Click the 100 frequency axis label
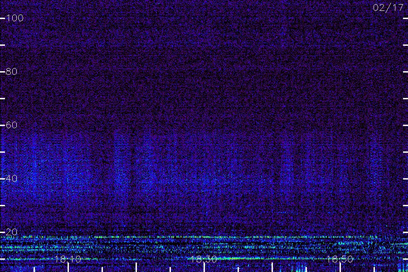The width and height of the screenshot is (408, 272). point(15,18)
